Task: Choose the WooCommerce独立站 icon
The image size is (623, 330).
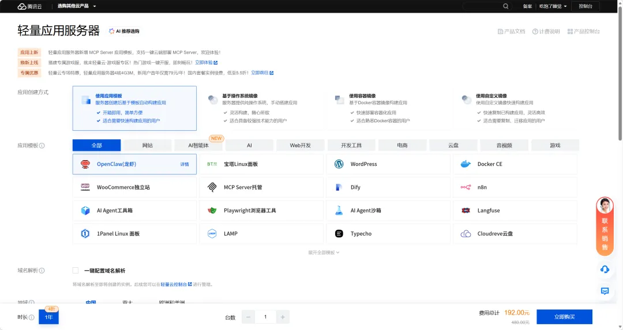Action: pos(85,187)
